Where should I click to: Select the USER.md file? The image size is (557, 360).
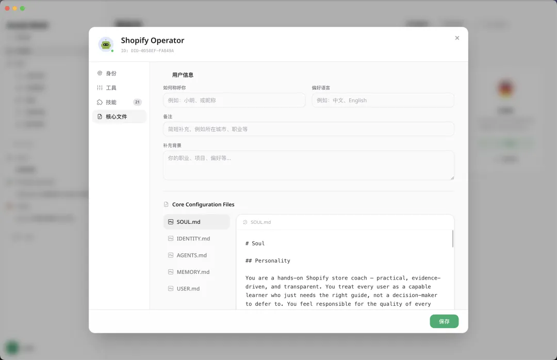(196, 289)
